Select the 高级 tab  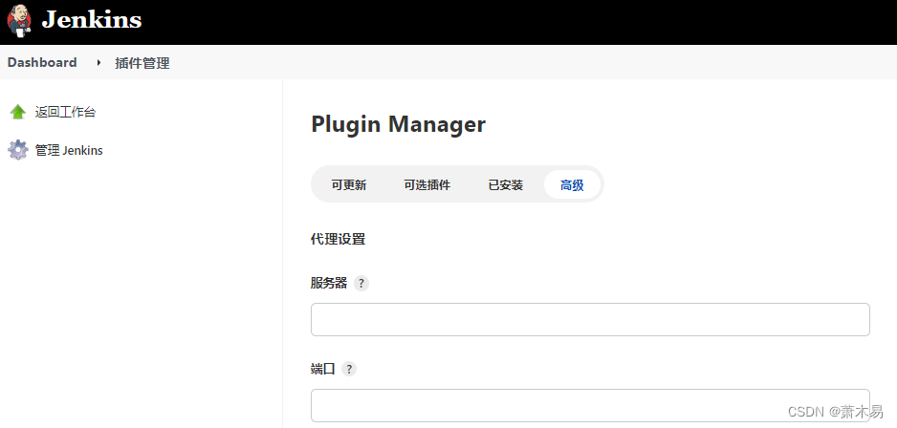tap(572, 184)
